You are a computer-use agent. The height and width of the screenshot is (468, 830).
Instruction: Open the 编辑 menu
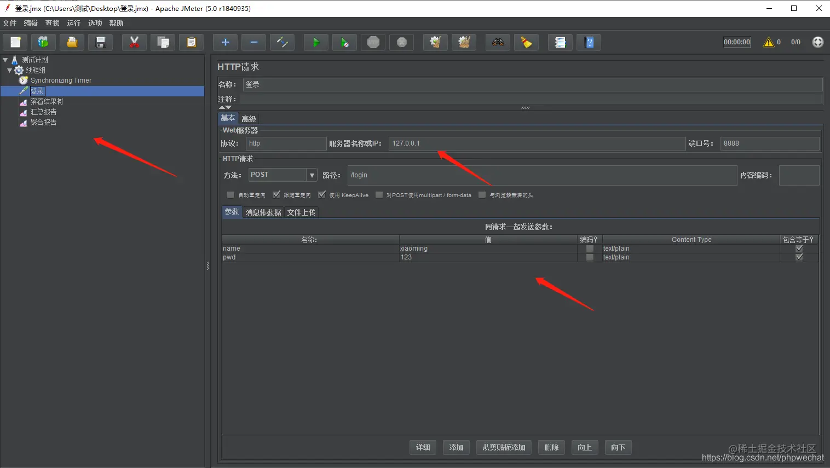[x=31, y=23]
